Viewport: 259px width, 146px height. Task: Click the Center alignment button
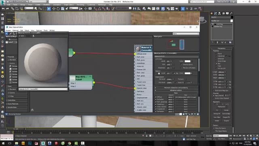click(226, 110)
